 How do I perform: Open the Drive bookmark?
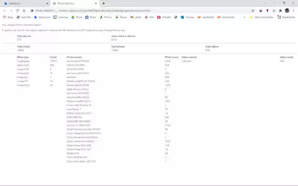click(76, 17)
